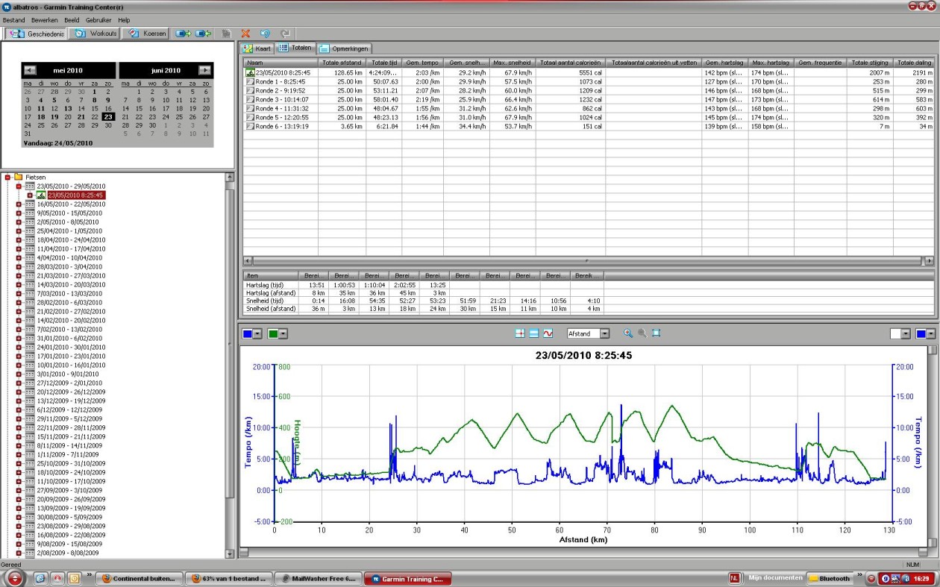
Task: Click the Gem. hartslag column header
Action: tap(725, 63)
